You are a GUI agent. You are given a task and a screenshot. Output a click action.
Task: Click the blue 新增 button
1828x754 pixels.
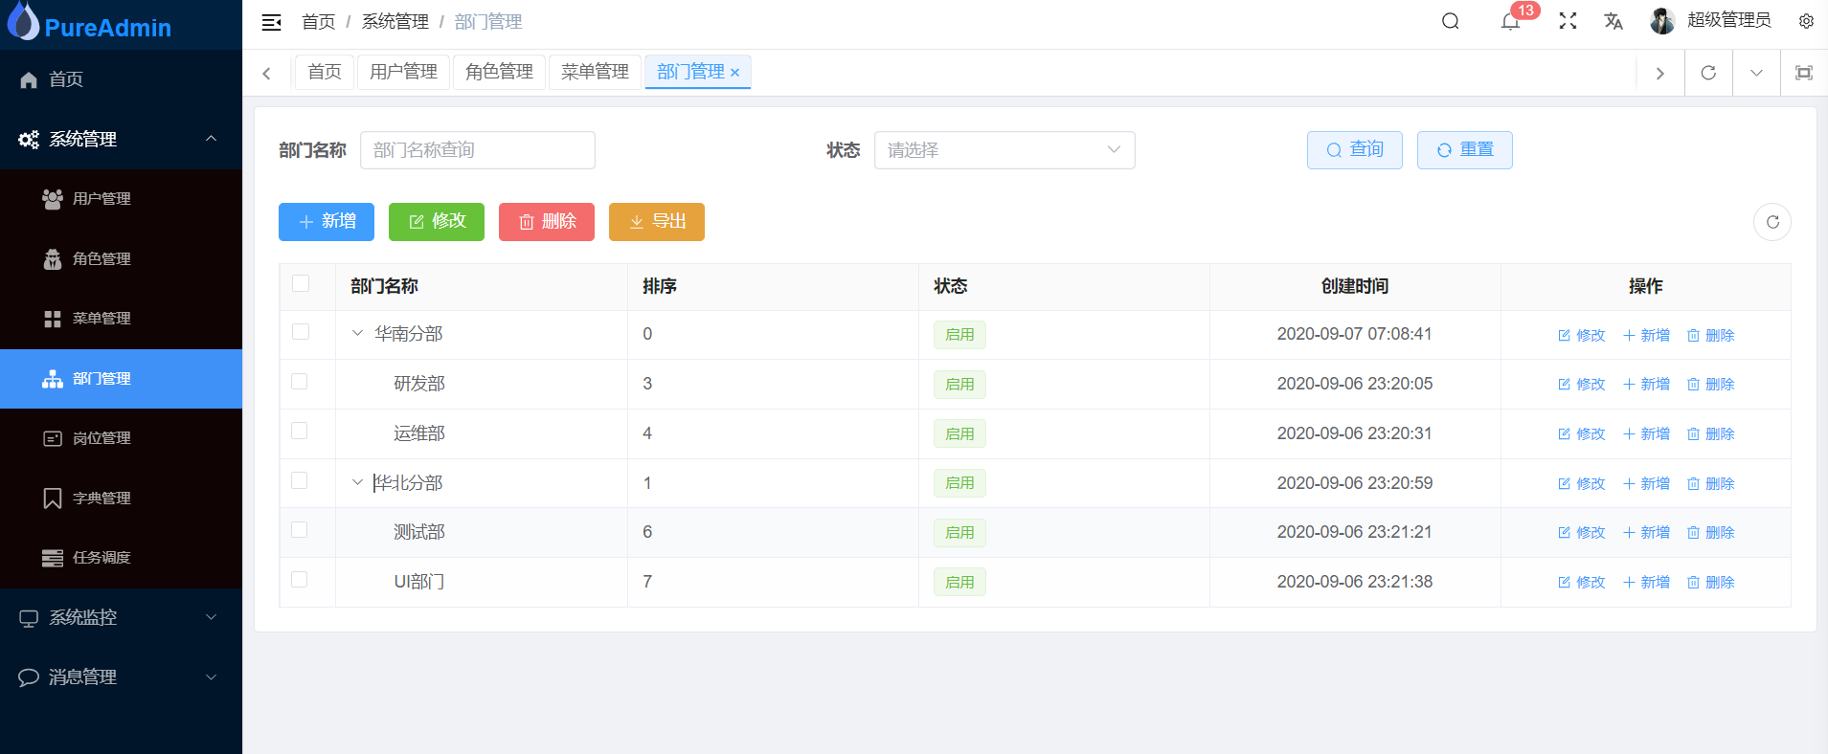(x=327, y=222)
